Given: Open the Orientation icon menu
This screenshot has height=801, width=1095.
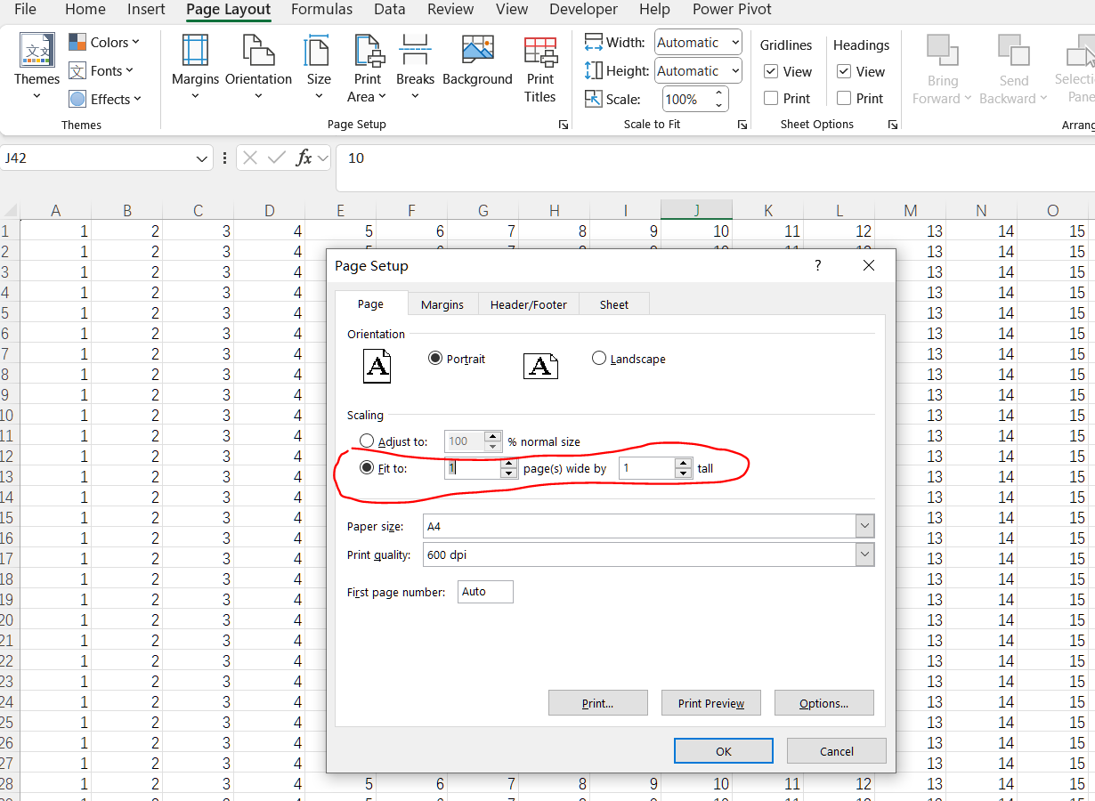Looking at the screenshot, I should 258,52.
